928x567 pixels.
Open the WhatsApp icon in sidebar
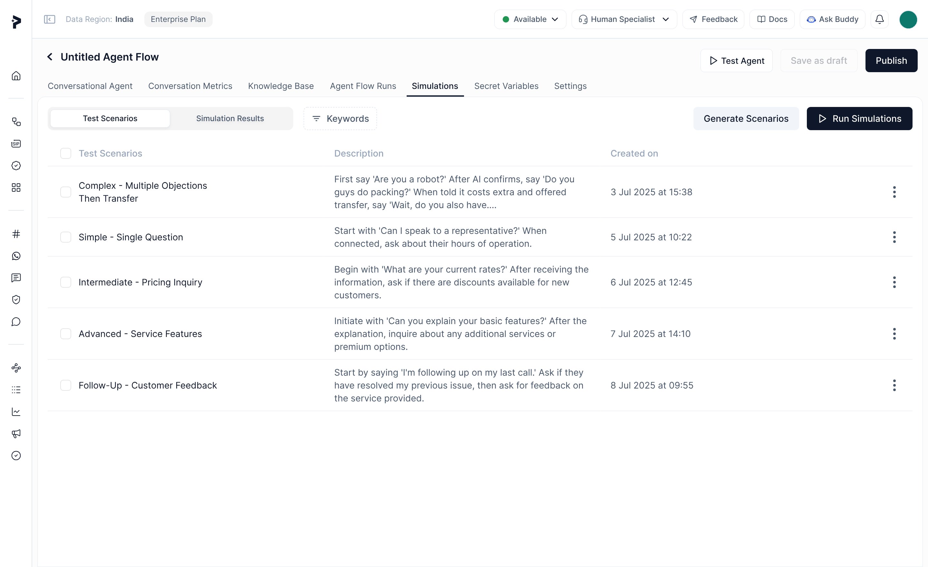tap(16, 256)
